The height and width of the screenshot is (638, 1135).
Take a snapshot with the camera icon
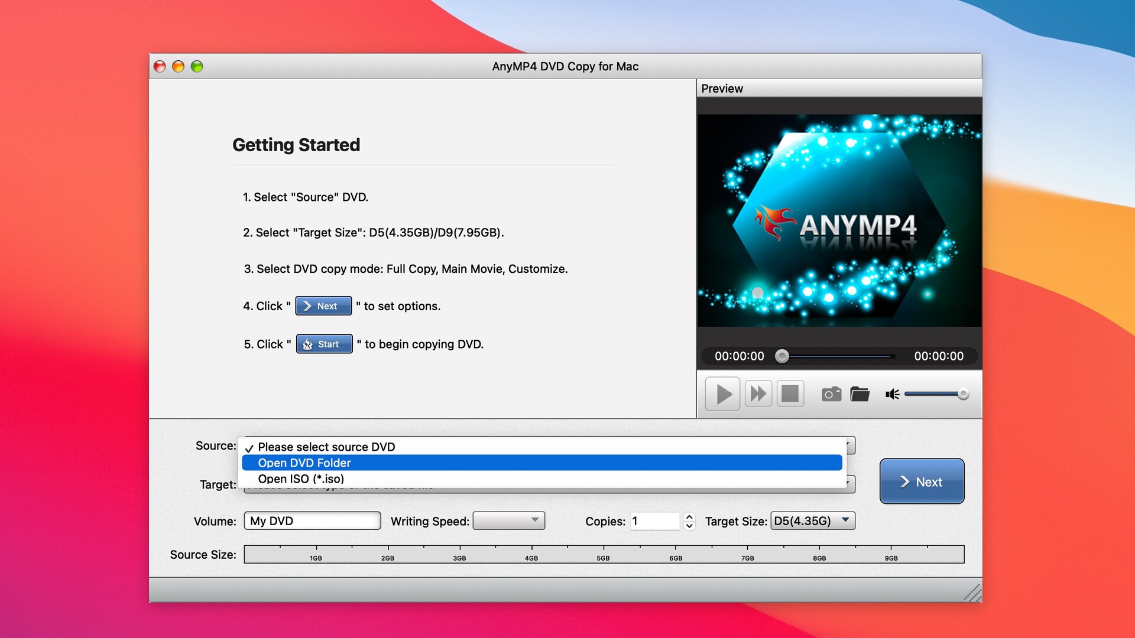coord(831,394)
